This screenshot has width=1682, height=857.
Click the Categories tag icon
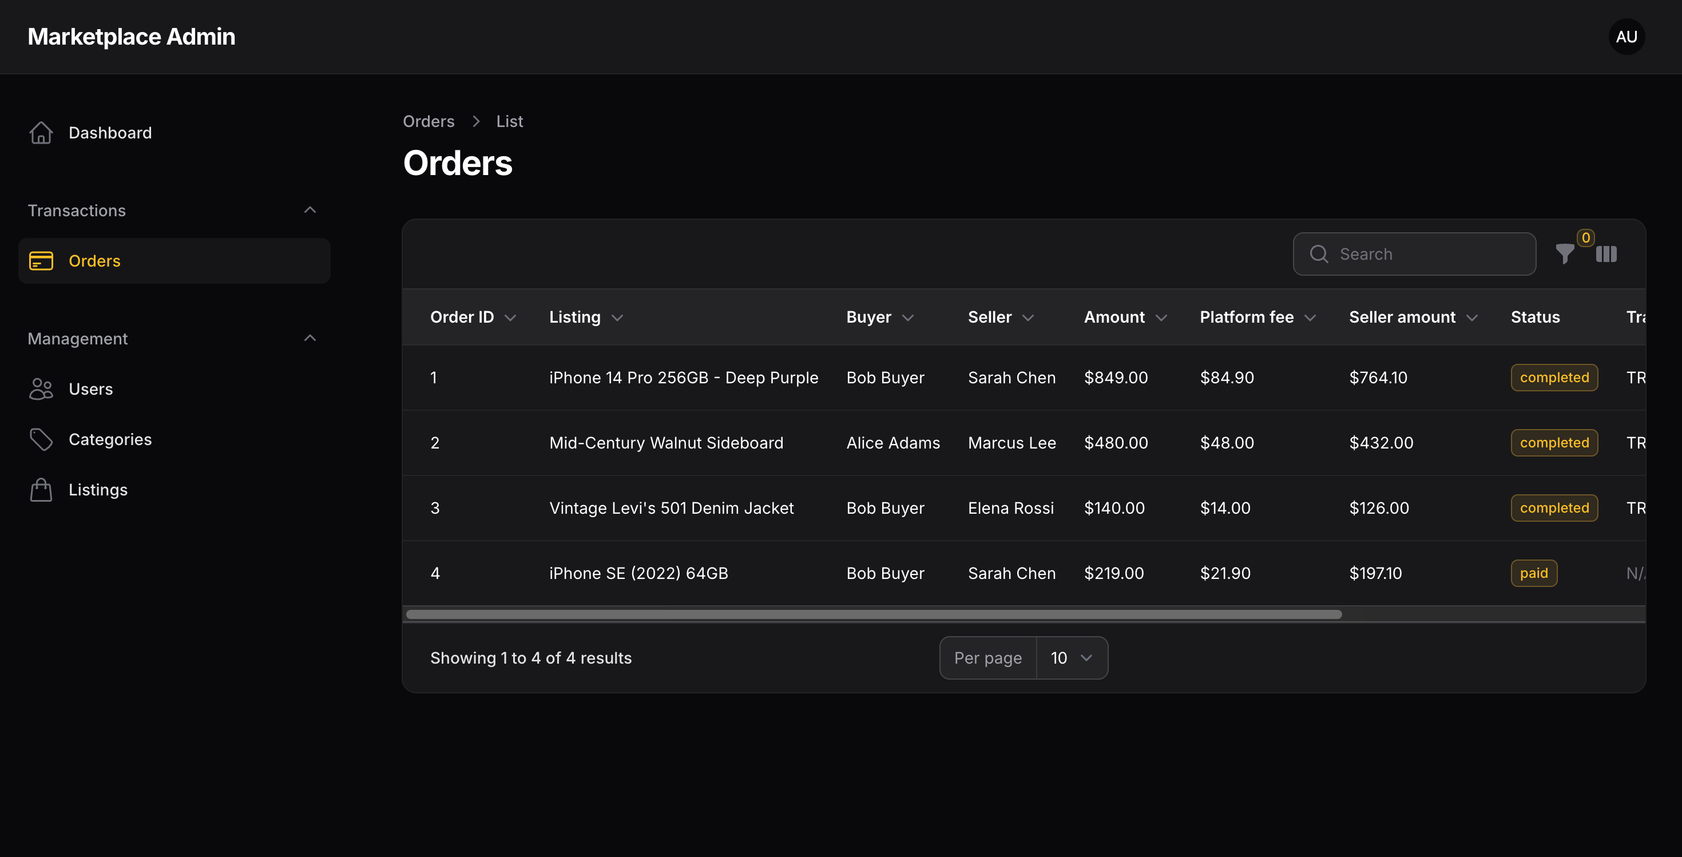[41, 439]
